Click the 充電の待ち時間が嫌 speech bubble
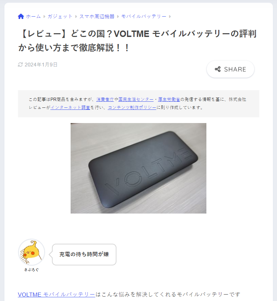Image resolution: width=277 pixels, height=301 pixels. [84, 255]
